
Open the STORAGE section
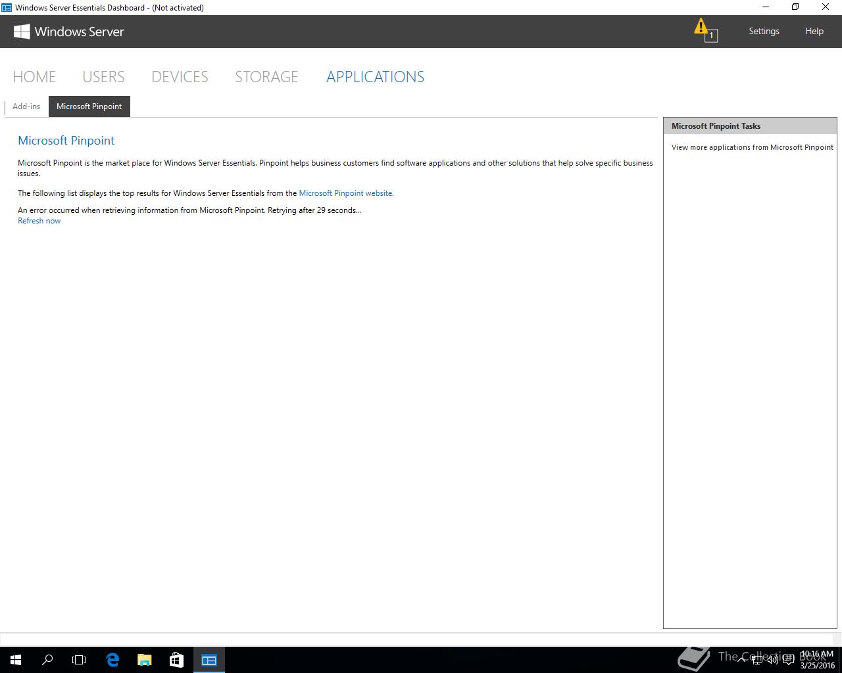tap(266, 77)
